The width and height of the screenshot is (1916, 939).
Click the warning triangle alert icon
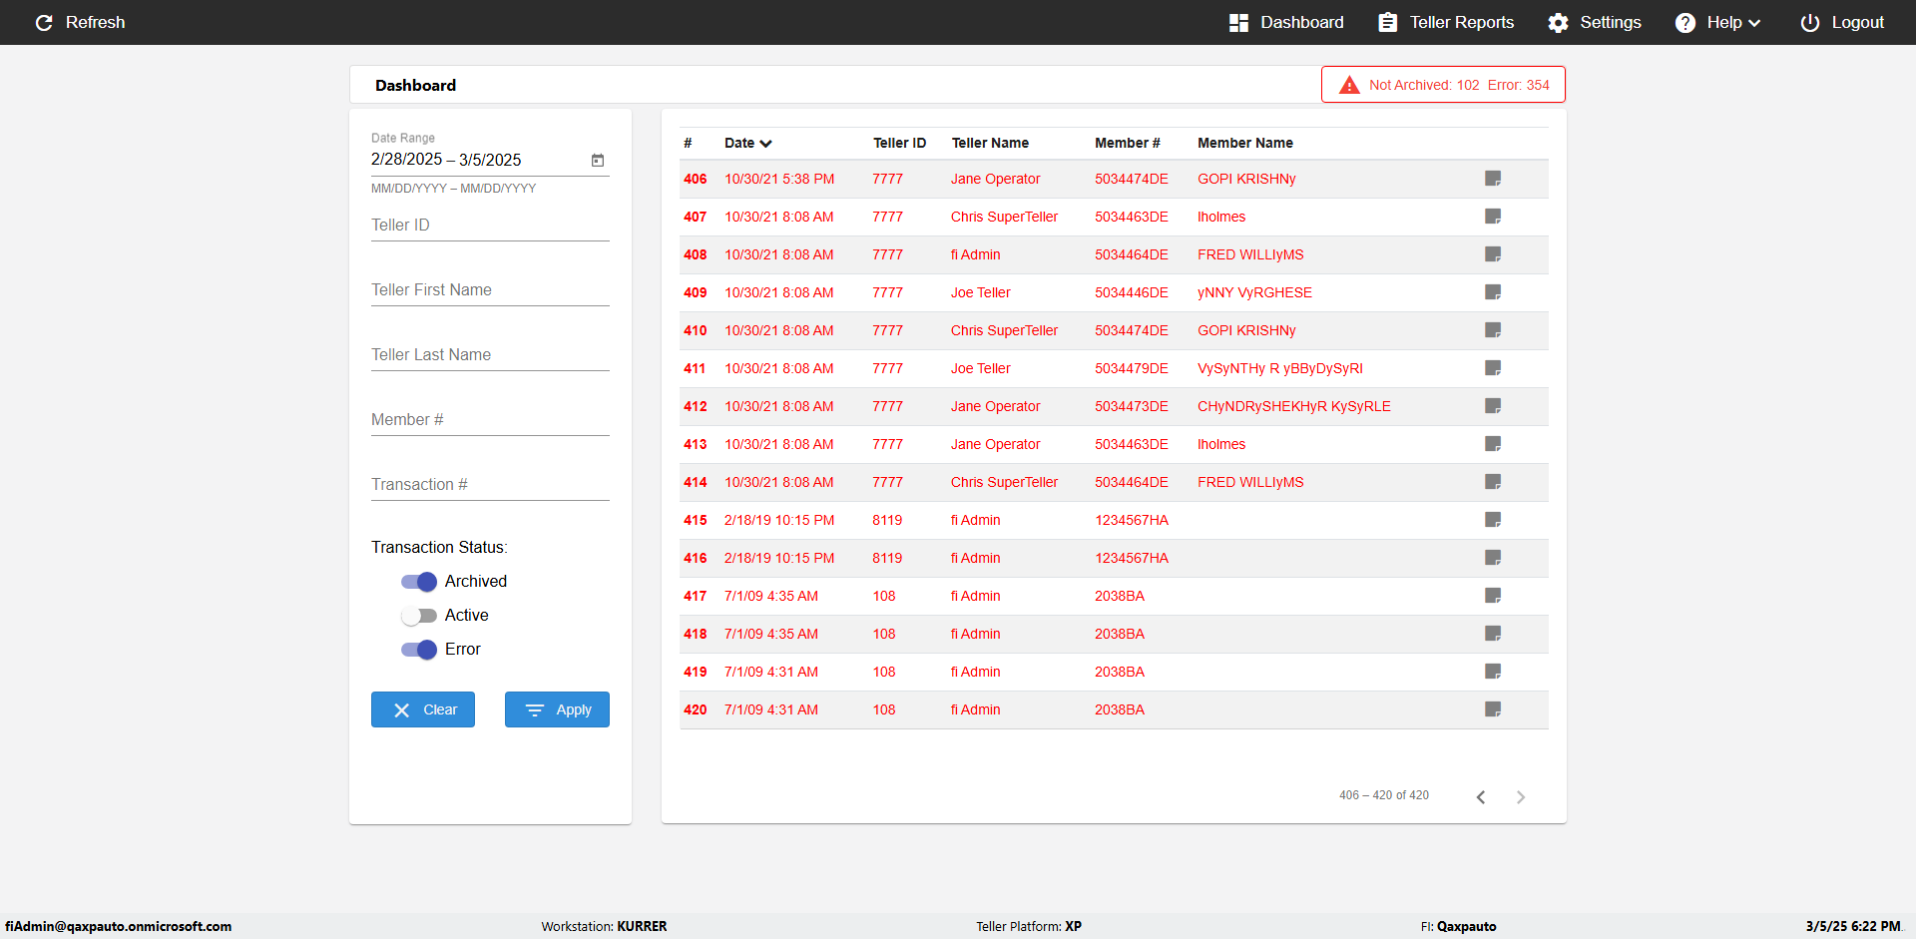(x=1349, y=85)
